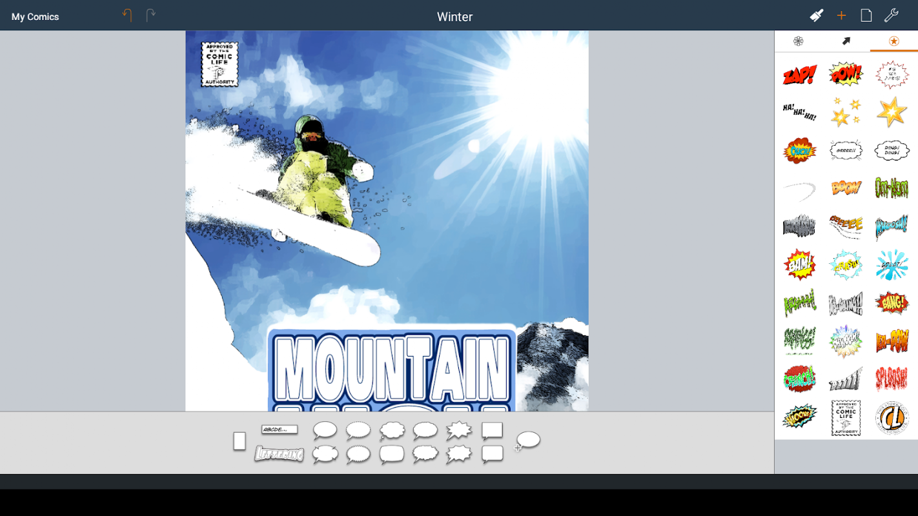This screenshot has height=516, width=918.
Task: Pick the HA! HA! HA! sticker
Action: click(x=800, y=112)
